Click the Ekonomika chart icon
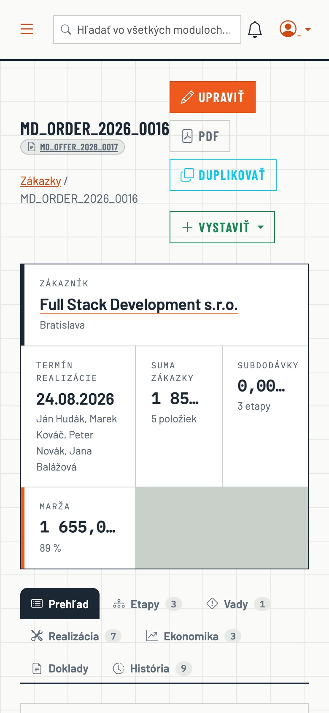Screen dimensions: 329x713 152,636
